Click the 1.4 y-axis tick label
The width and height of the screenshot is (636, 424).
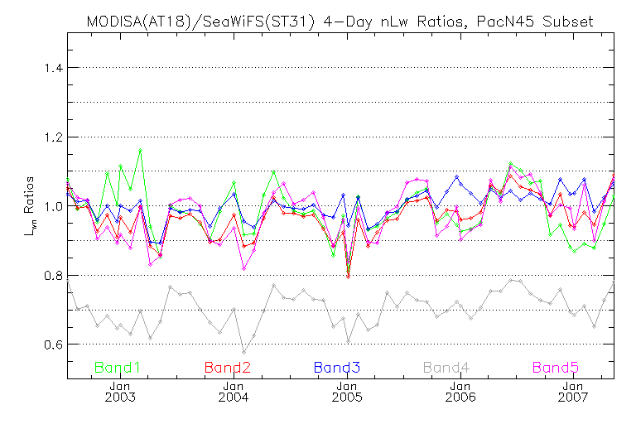54,68
